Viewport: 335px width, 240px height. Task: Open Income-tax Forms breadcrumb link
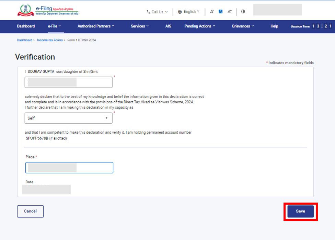coord(50,40)
